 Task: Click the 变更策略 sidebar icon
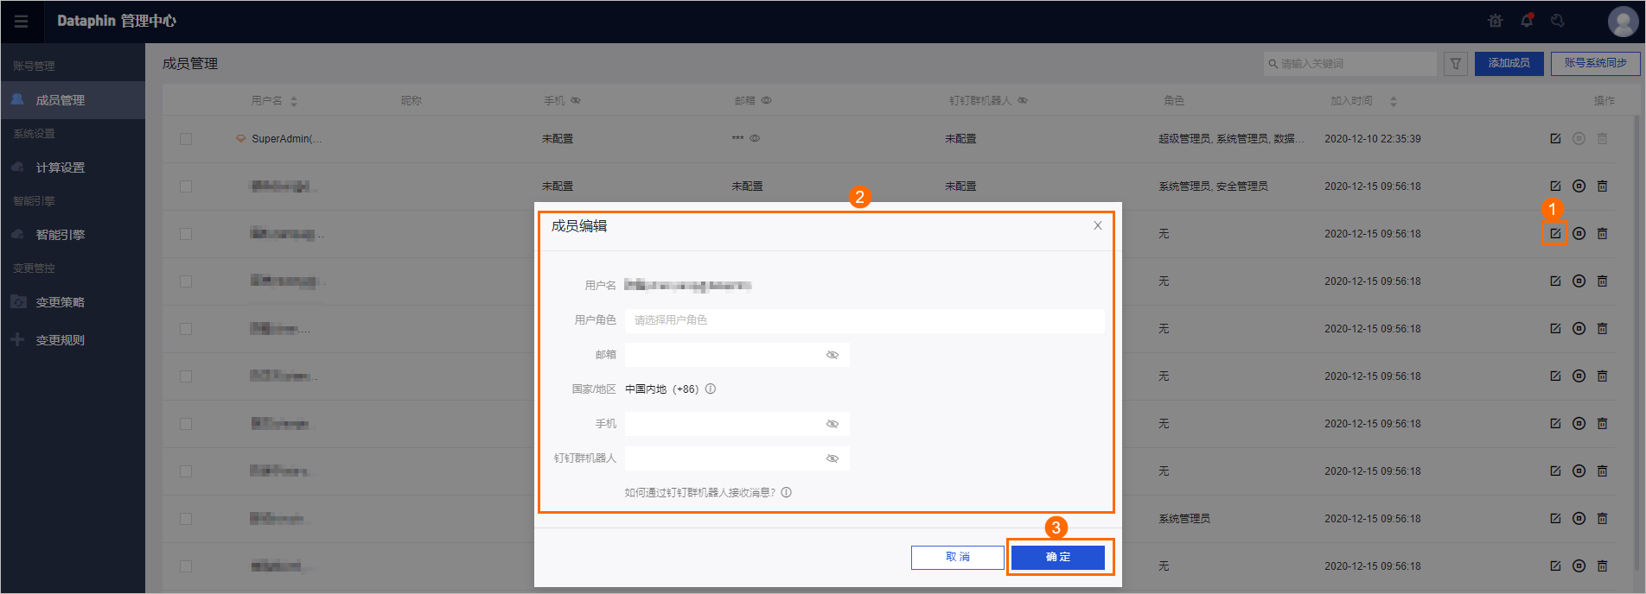pos(18,302)
